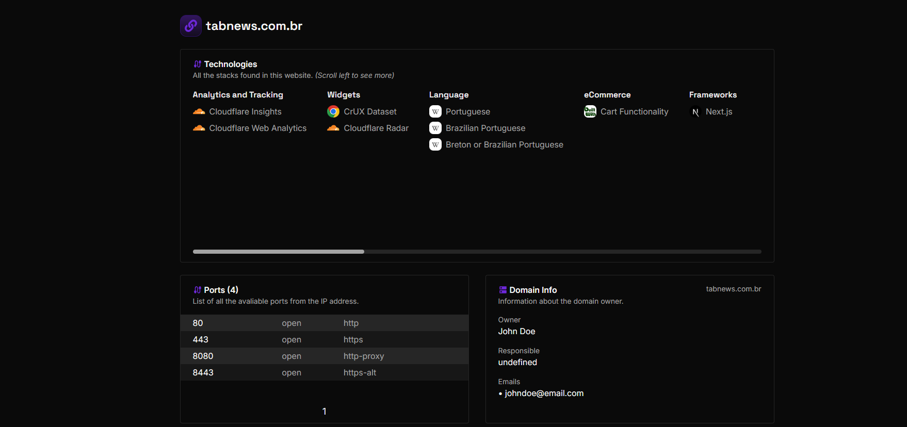Viewport: 907px width, 427px height.
Task: Click the Ports section icon
Action: 198,290
